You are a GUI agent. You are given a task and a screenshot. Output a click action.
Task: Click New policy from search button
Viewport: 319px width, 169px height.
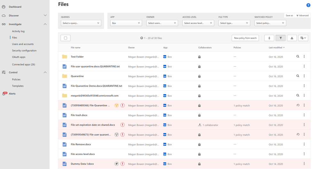point(245,38)
